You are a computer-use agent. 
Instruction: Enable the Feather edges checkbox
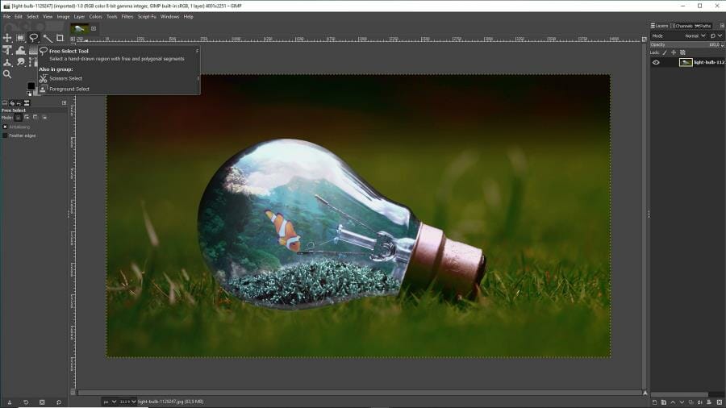(5, 135)
